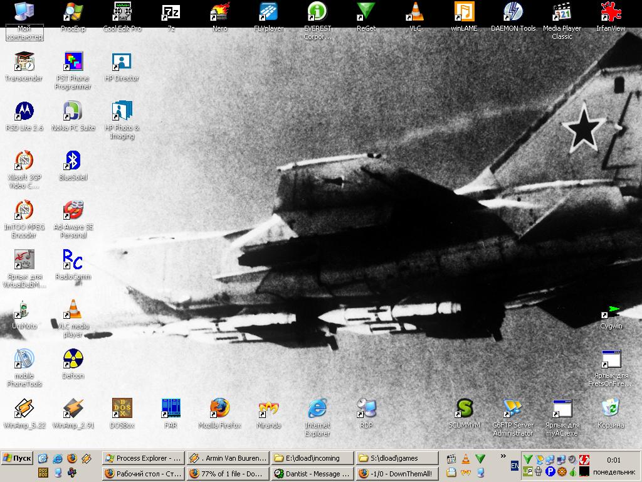Viewport: 642px width, 482px height.
Task: Switch to Process Explorer taskbar window
Action: pos(143,458)
